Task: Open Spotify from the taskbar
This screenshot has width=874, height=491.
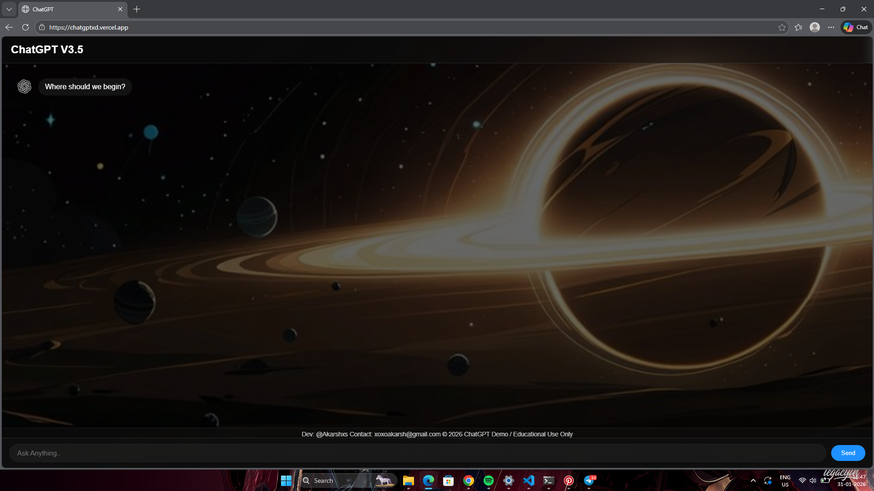Action: (488, 481)
